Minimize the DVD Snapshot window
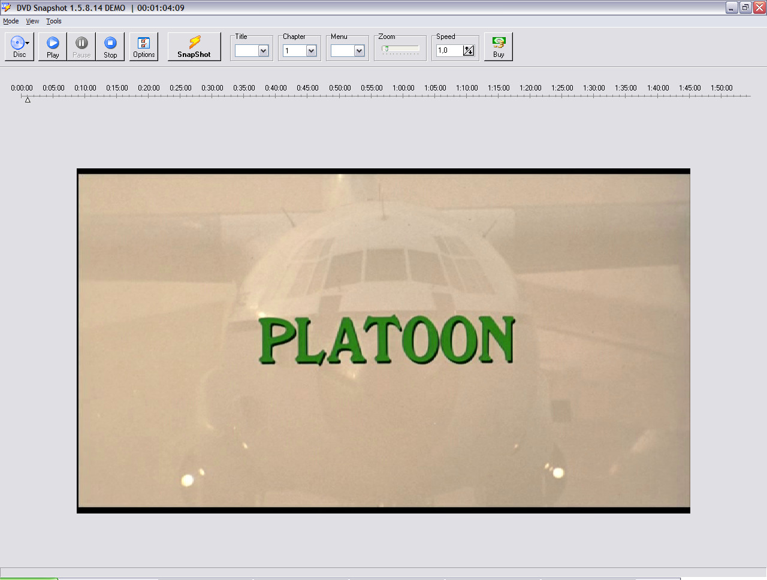 click(732, 8)
